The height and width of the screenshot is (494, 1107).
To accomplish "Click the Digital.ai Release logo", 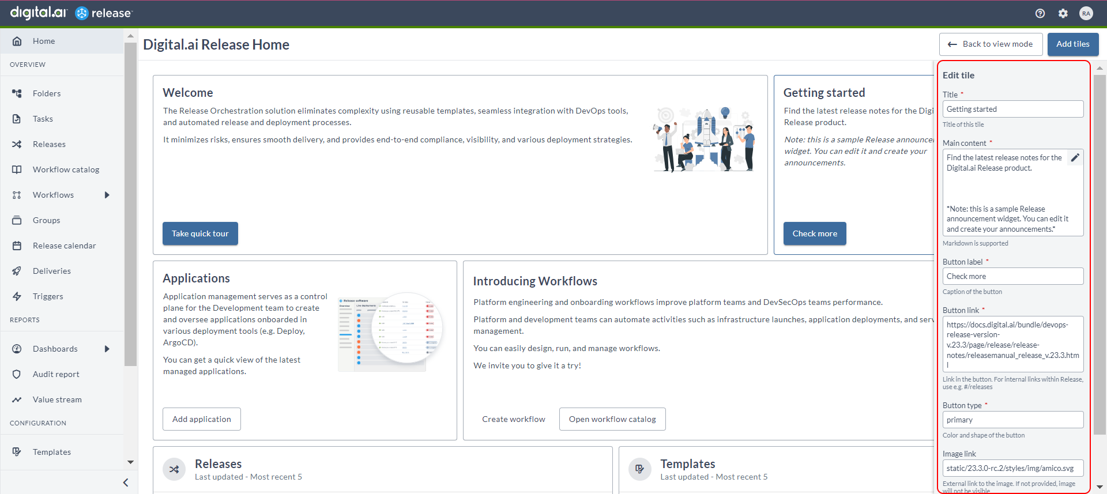I will (x=71, y=13).
